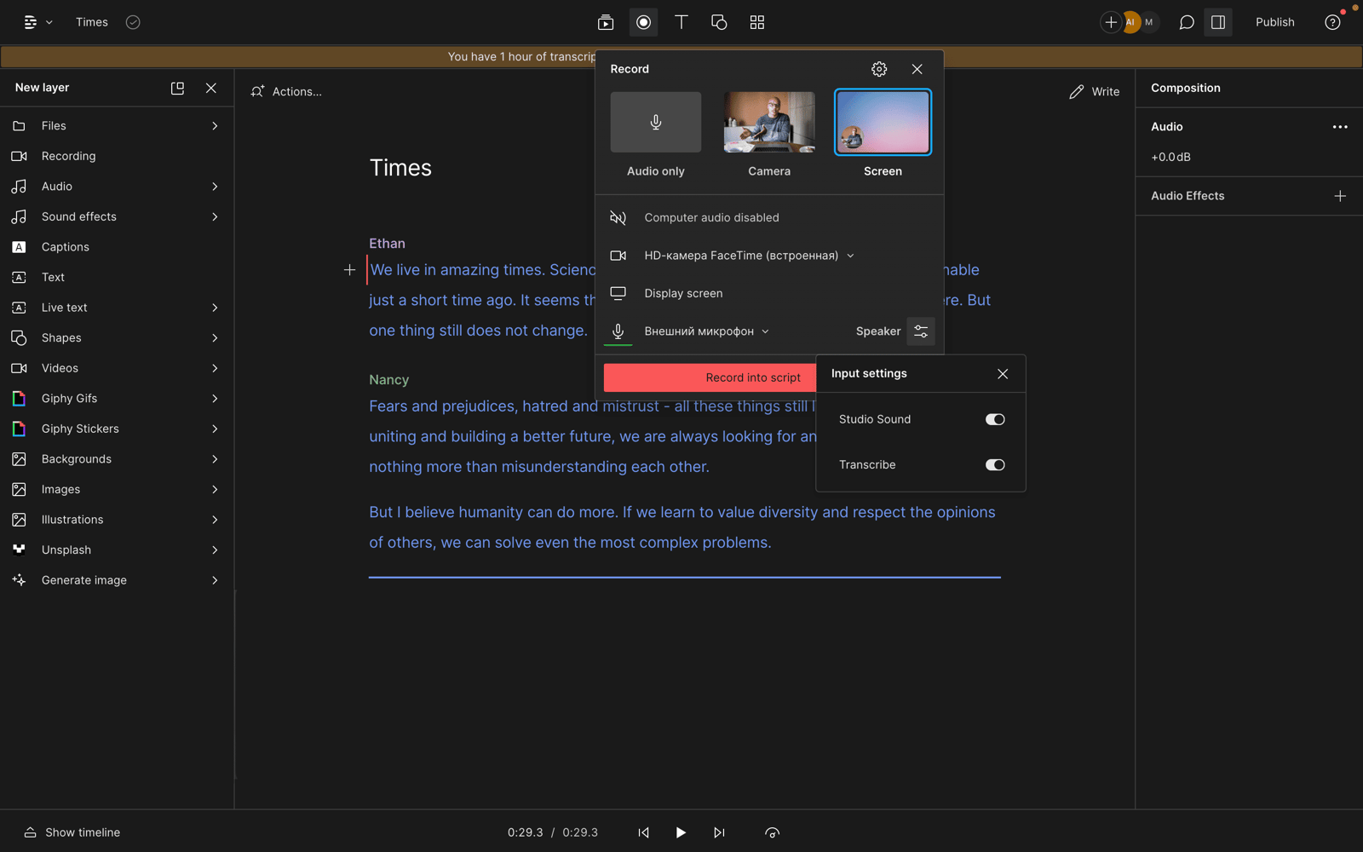This screenshot has width=1363, height=852.
Task: Open comments via the chat bubble icon
Action: [1186, 22]
